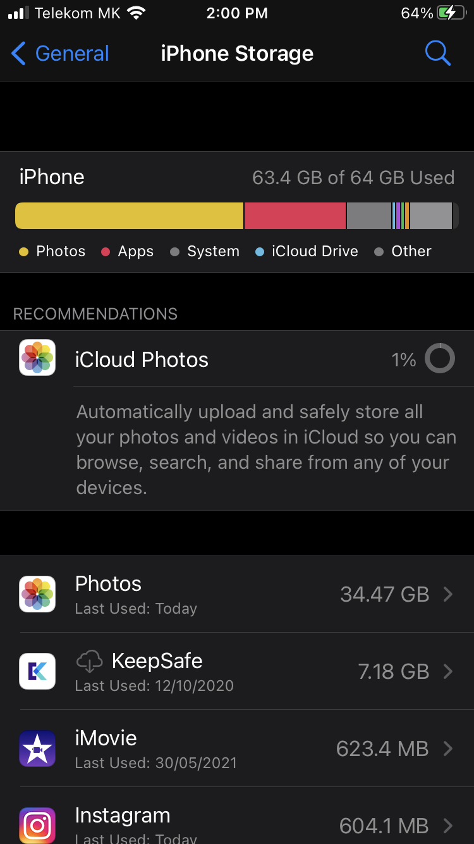Expand the iMovie row chevron
Viewport: 474px width, 844px height.
[448, 748]
